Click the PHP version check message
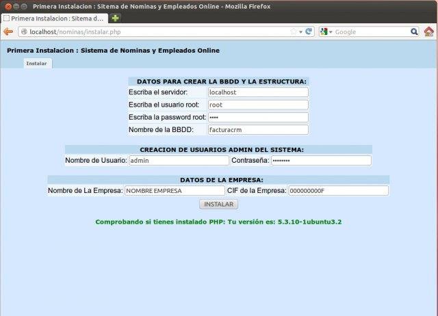This screenshot has height=316, width=438. click(218, 222)
